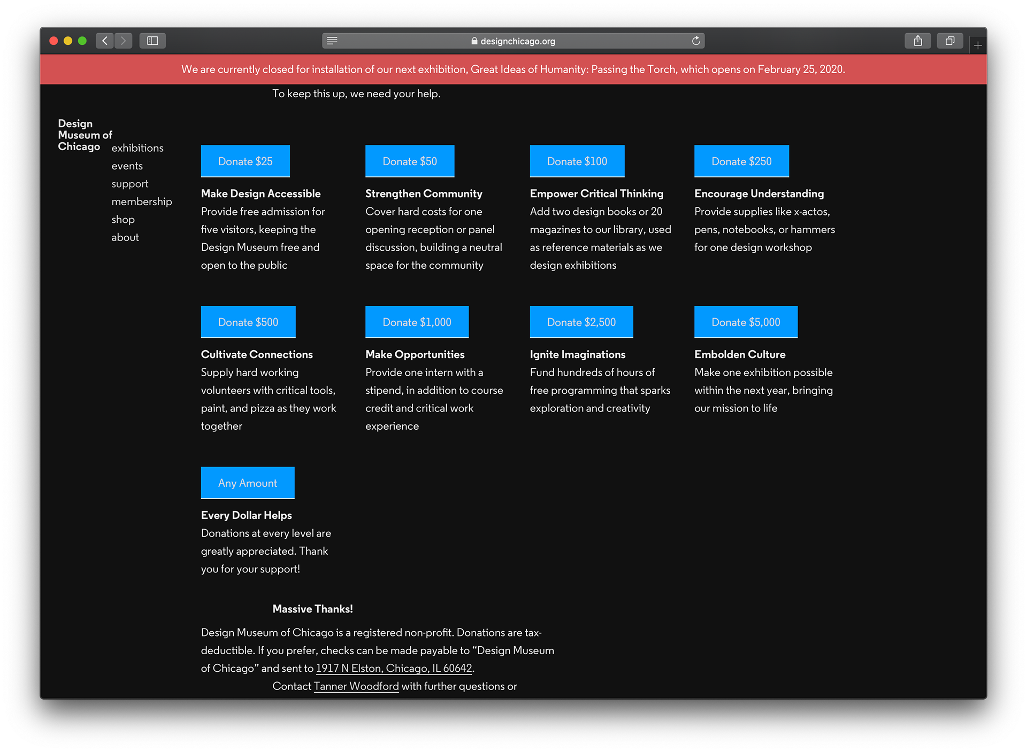Click the Encourage Understanding heading
This screenshot has width=1027, height=752.
(759, 193)
